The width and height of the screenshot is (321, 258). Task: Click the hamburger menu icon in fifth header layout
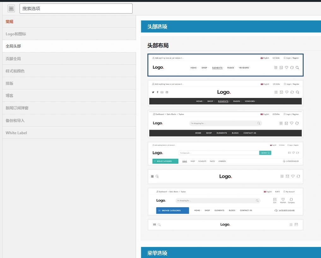point(152,176)
